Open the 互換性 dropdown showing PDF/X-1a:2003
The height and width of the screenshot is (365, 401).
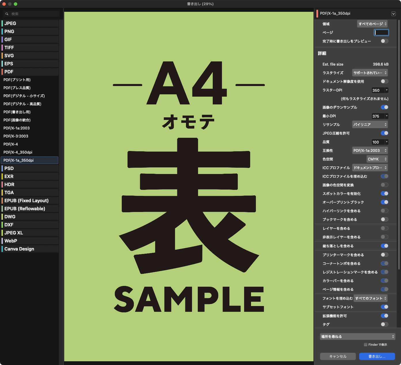click(x=370, y=150)
